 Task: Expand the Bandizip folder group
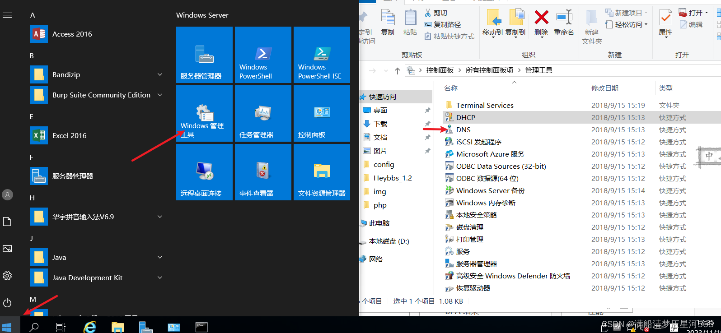pos(160,74)
